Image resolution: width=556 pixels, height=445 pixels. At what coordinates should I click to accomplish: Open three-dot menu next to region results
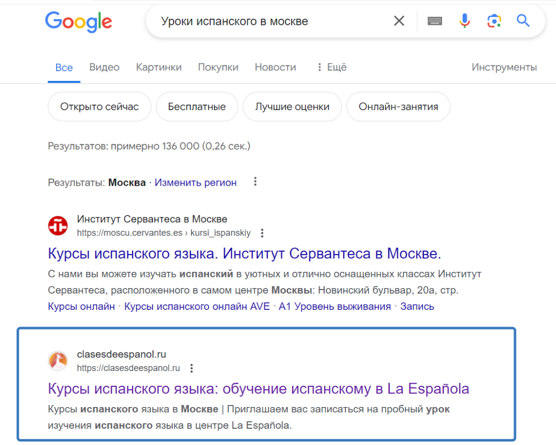pos(255,181)
